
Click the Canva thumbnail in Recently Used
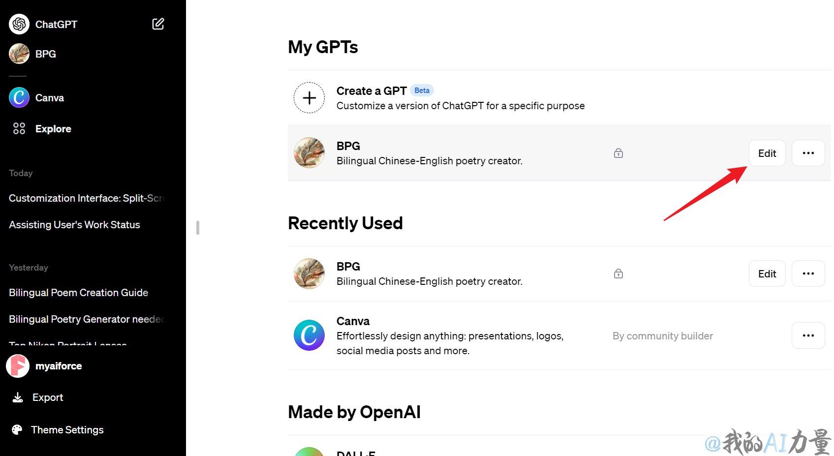[309, 335]
